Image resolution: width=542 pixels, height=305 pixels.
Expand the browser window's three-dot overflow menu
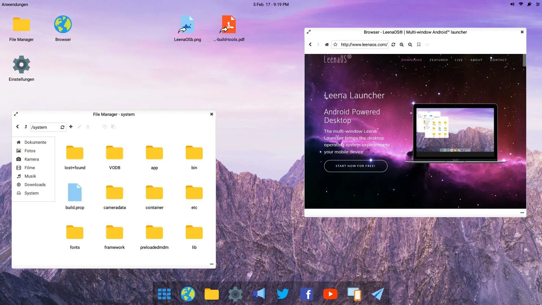[522, 213]
